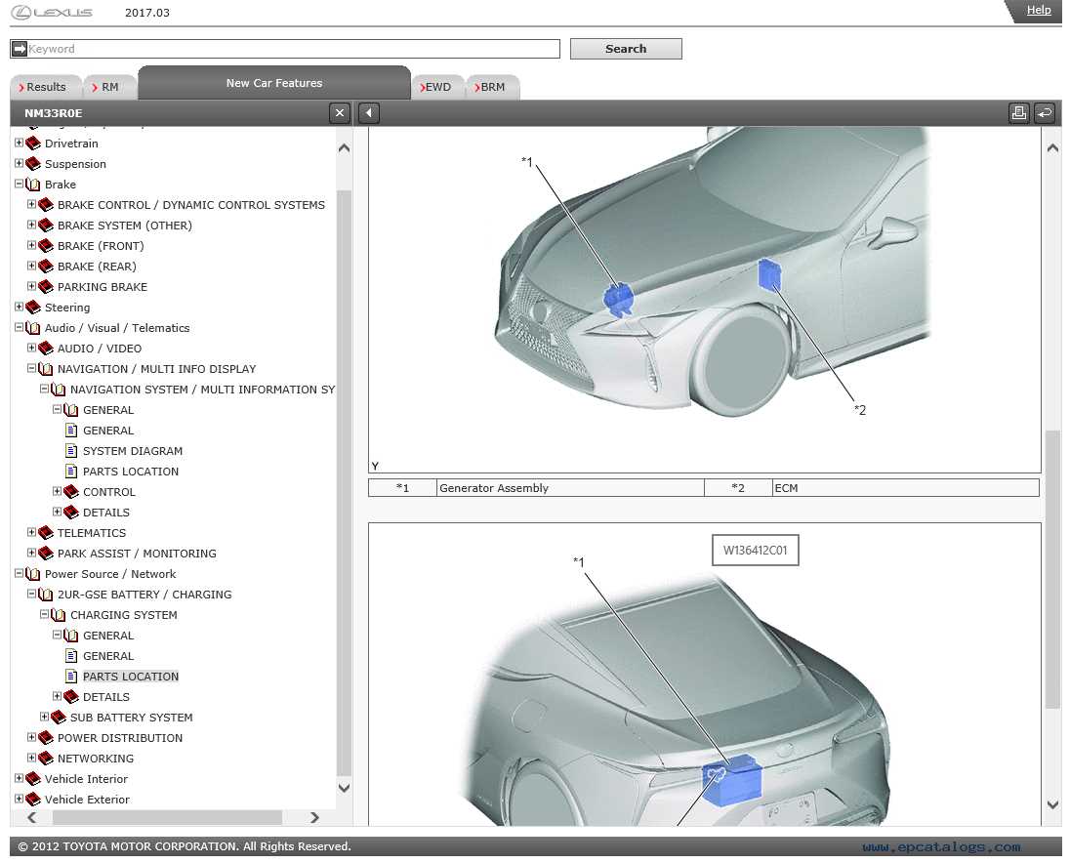Click the return arrow icon beside print
This screenshot has height=863, width=1070.
click(x=1045, y=113)
